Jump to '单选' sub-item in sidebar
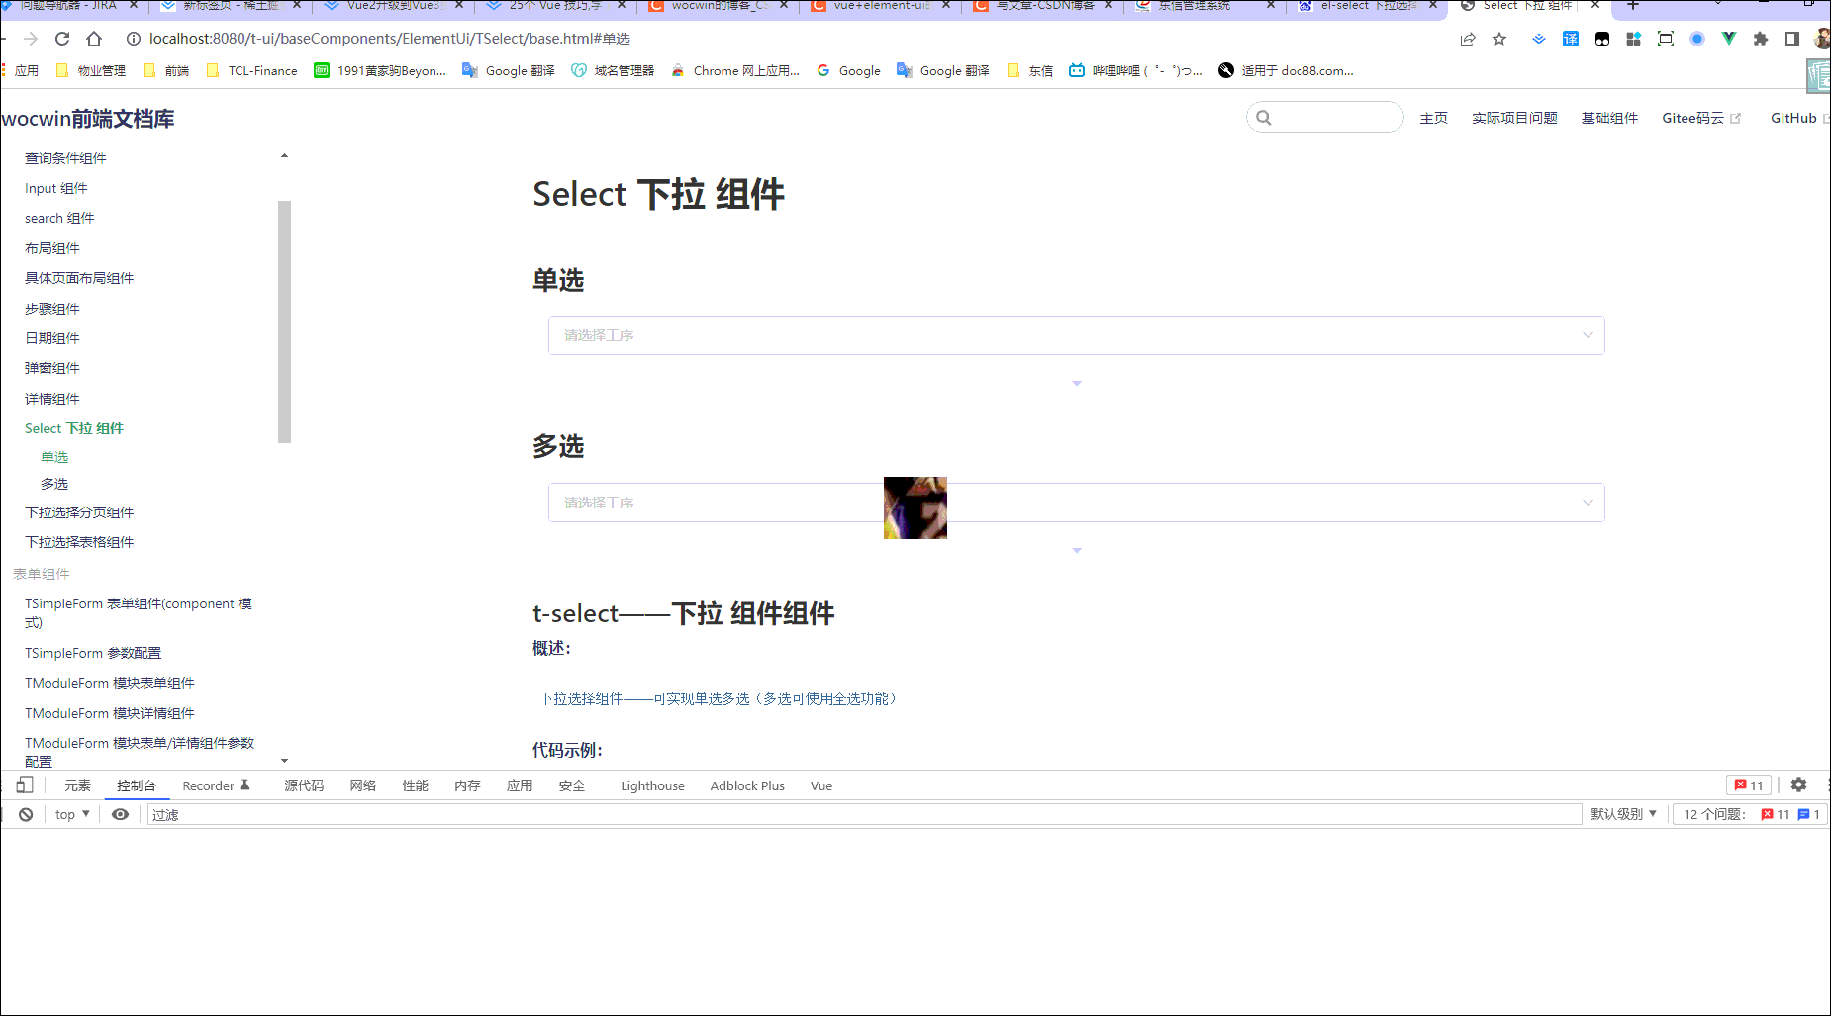The image size is (1831, 1016). coord(54,457)
